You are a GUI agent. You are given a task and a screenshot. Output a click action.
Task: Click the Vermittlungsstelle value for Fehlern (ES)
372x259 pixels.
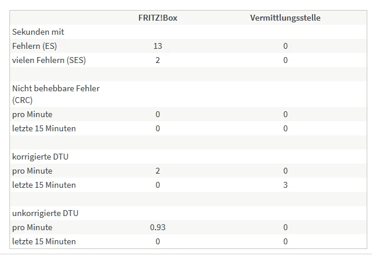[x=285, y=46]
